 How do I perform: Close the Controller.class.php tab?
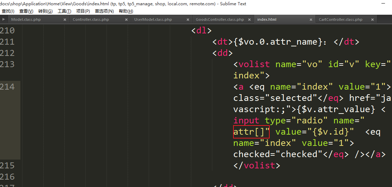click(x=126, y=20)
